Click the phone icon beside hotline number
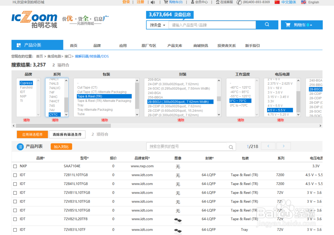 tap(239, 2)
